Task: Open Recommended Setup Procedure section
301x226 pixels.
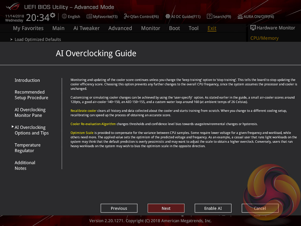Action: pyautogui.click(x=31, y=95)
